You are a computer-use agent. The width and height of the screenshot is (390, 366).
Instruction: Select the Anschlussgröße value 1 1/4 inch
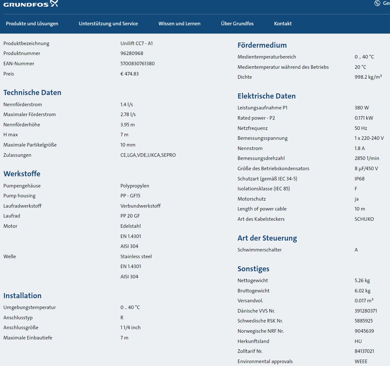pyautogui.click(x=131, y=328)
